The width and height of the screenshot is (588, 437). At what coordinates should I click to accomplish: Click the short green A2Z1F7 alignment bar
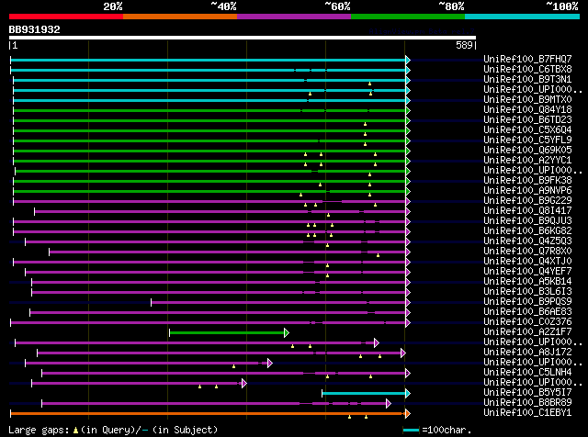[227, 333]
